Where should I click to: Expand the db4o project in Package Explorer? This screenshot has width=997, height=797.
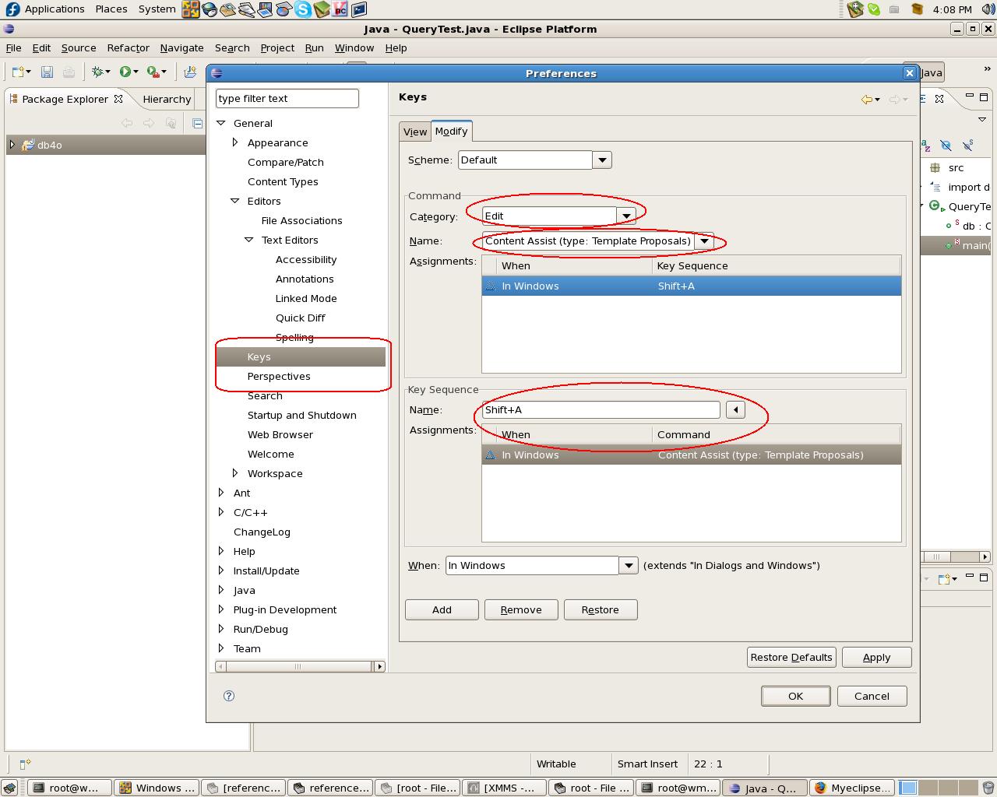(12, 145)
